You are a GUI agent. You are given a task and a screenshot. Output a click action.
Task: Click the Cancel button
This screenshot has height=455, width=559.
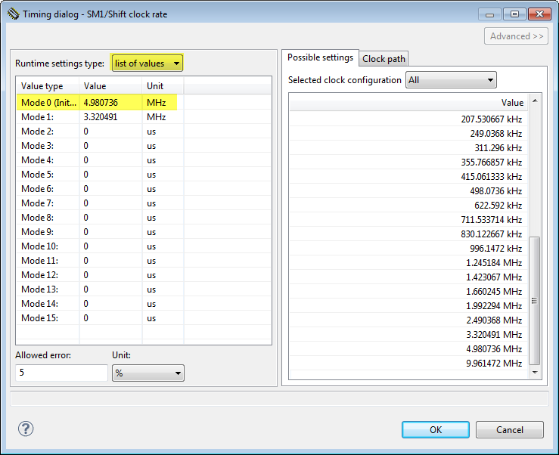(x=509, y=429)
